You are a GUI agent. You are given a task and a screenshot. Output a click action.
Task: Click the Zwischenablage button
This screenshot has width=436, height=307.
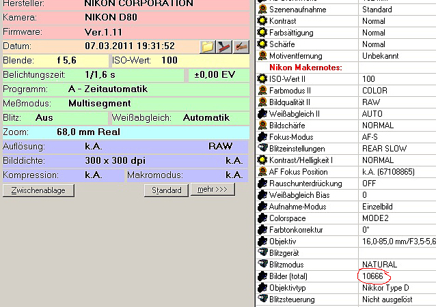point(38,190)
